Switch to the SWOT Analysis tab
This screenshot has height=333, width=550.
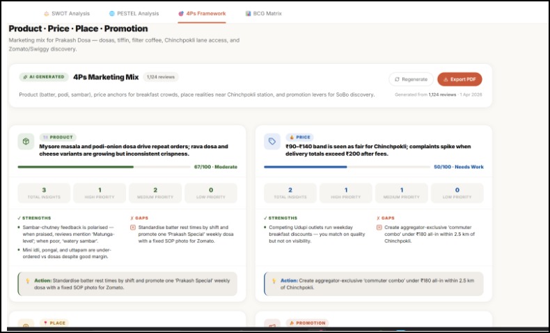pyautogui.click(x=67, y=14)
